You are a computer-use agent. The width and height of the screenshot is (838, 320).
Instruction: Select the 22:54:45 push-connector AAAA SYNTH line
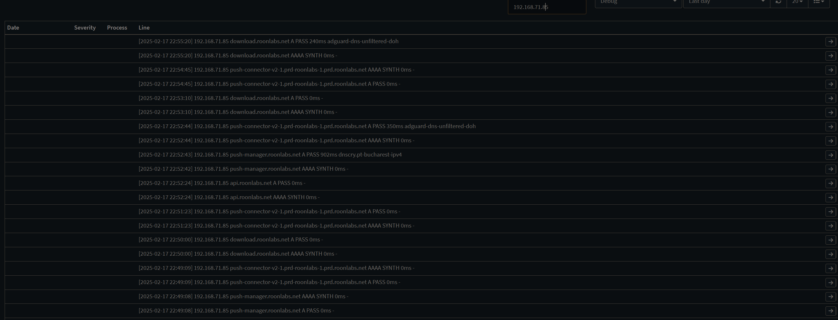tap(277, 70)
